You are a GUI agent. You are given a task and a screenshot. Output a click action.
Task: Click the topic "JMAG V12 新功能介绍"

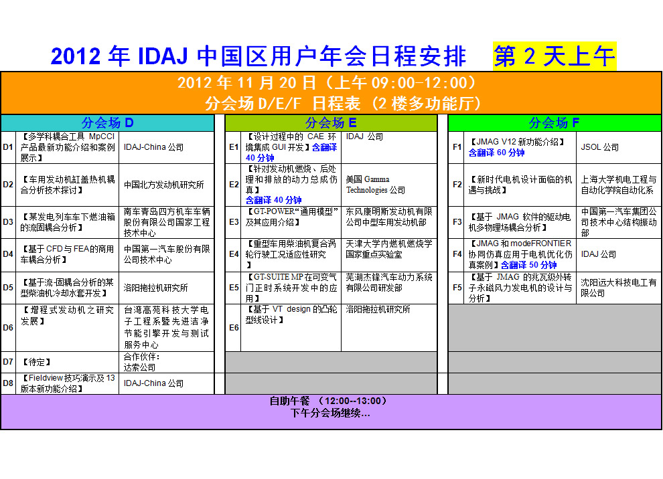pyautogui.click(x=517, y=142)
